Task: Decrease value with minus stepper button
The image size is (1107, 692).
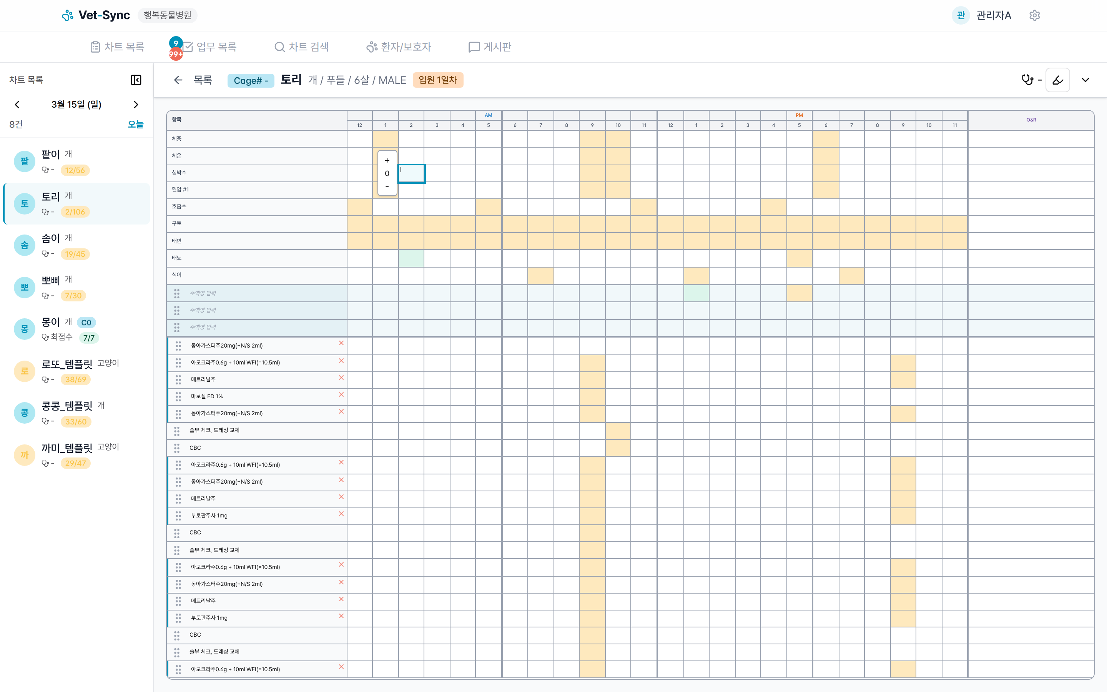Action: point(387,186)
